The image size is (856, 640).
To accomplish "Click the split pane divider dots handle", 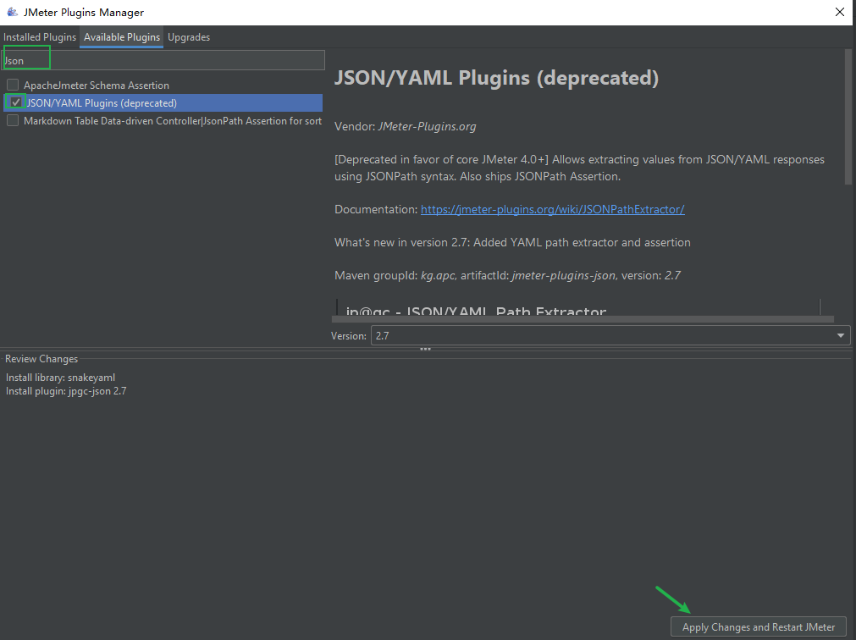I will tap(425, 349).
